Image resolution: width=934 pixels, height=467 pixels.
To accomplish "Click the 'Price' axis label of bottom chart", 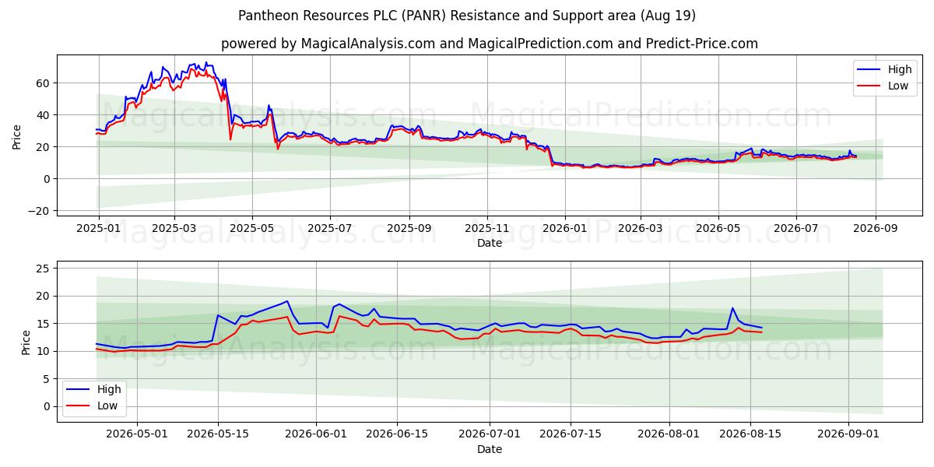I will 26,341.
